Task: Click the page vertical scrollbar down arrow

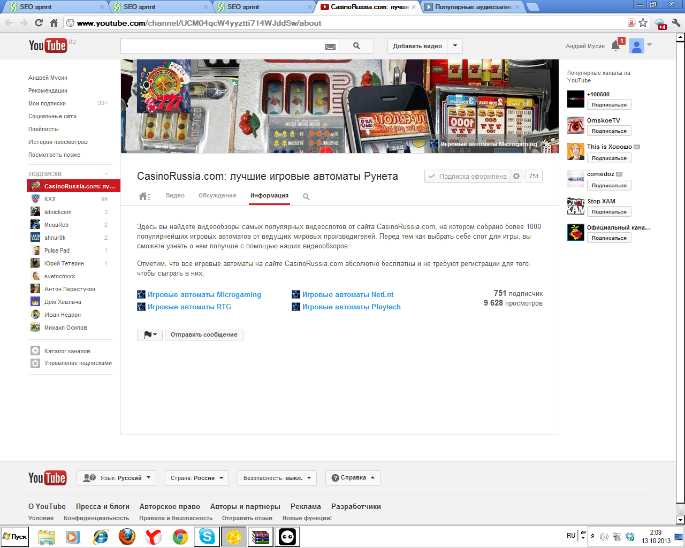Action: [x=680, y=520]
